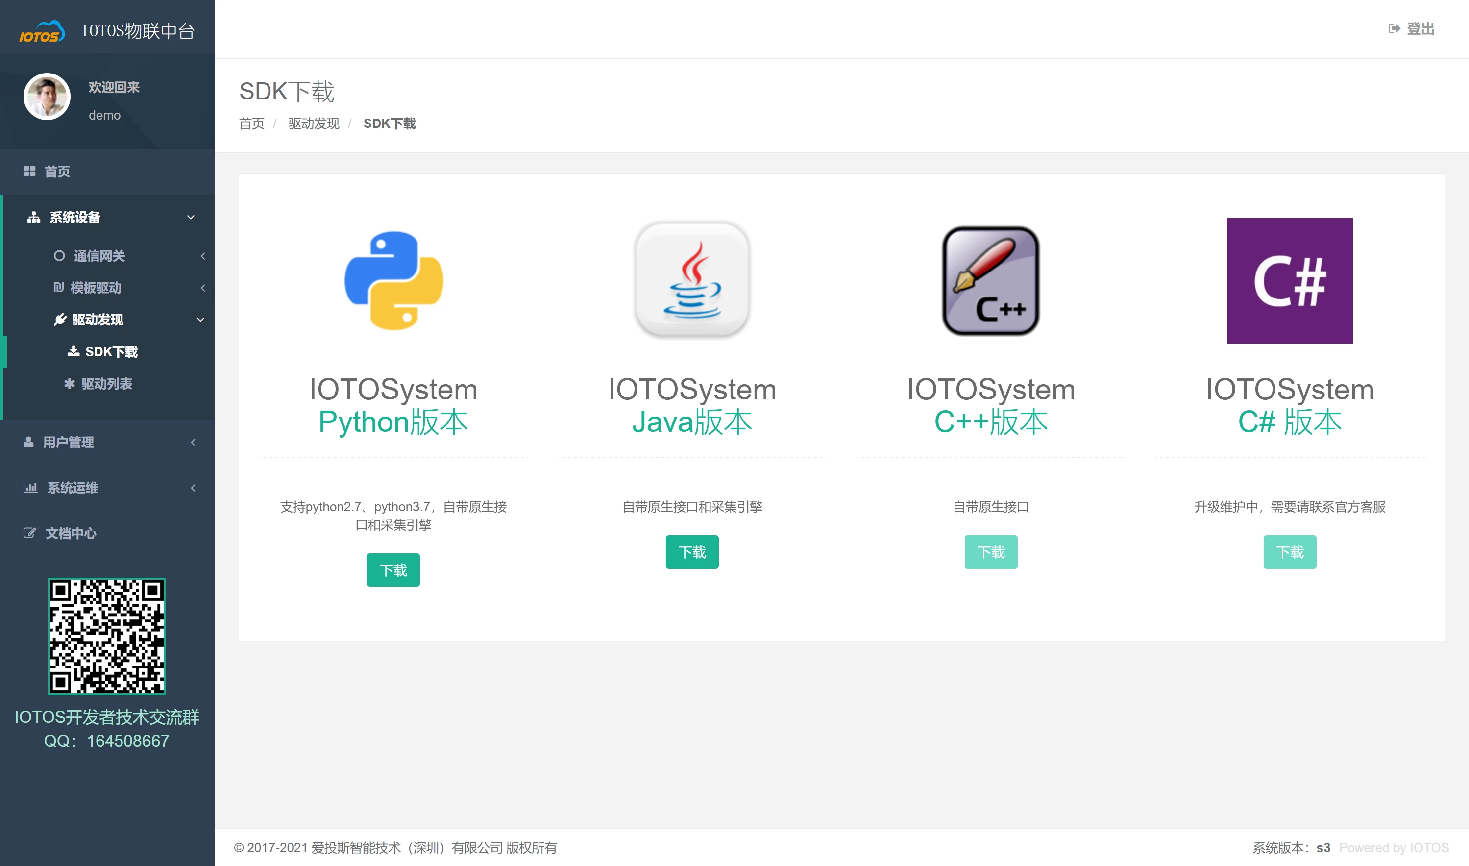Click the demo user avatar photo
The height and width of the screenshot is (866, 1469).
click(47, 97)
